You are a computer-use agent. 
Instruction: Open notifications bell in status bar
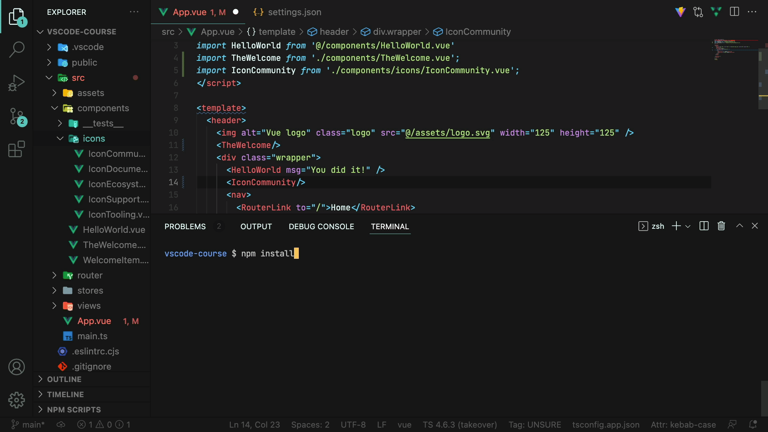coord(752,424)
